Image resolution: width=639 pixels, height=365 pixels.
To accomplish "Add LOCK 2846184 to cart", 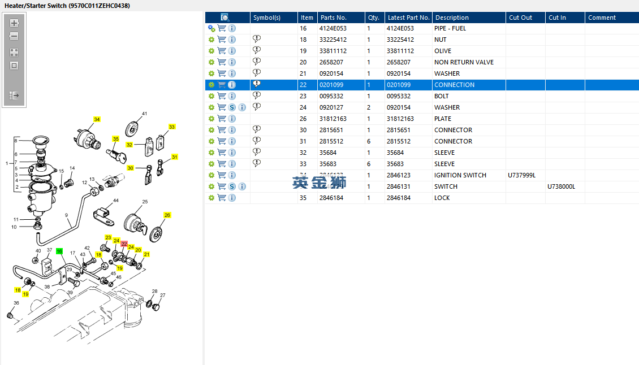I will click(222, 198).
